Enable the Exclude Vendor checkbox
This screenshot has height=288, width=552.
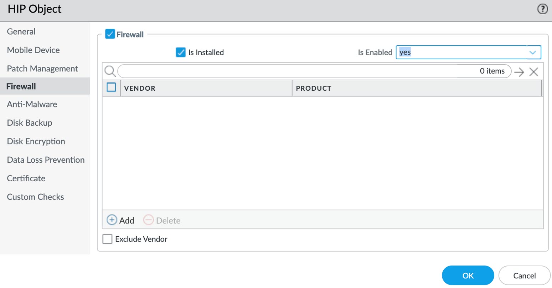point(107,239)
